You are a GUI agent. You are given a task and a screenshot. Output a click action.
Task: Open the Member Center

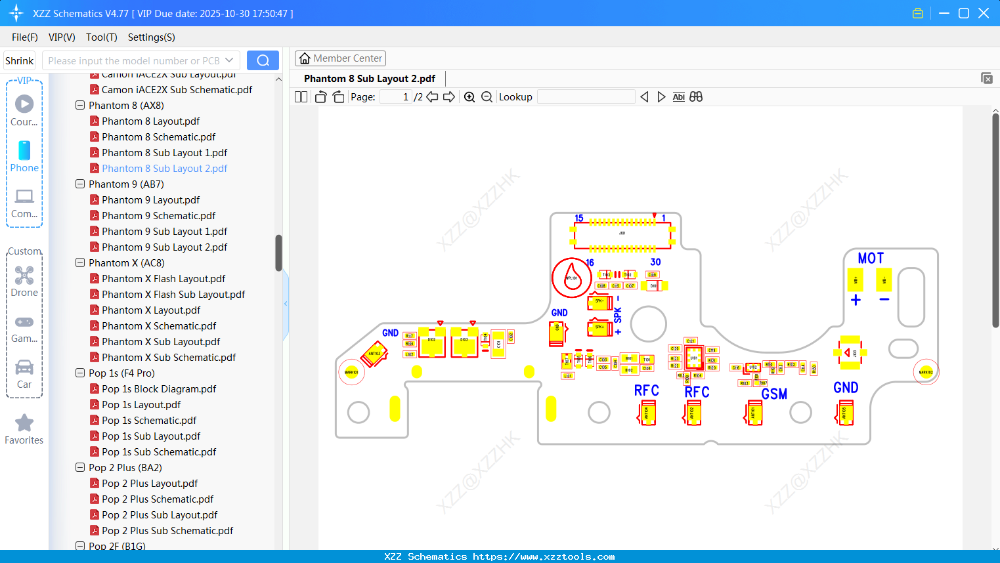pyautogui.click(x=340, y=58)
